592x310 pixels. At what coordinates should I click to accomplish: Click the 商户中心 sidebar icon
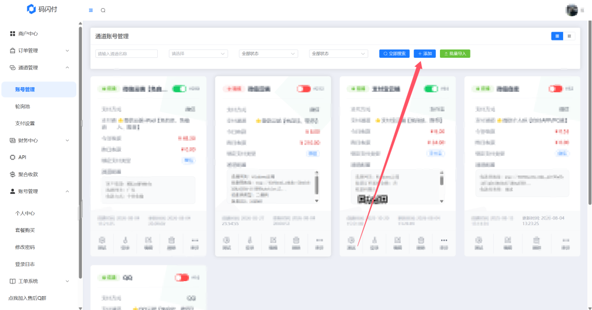[13, 33]
